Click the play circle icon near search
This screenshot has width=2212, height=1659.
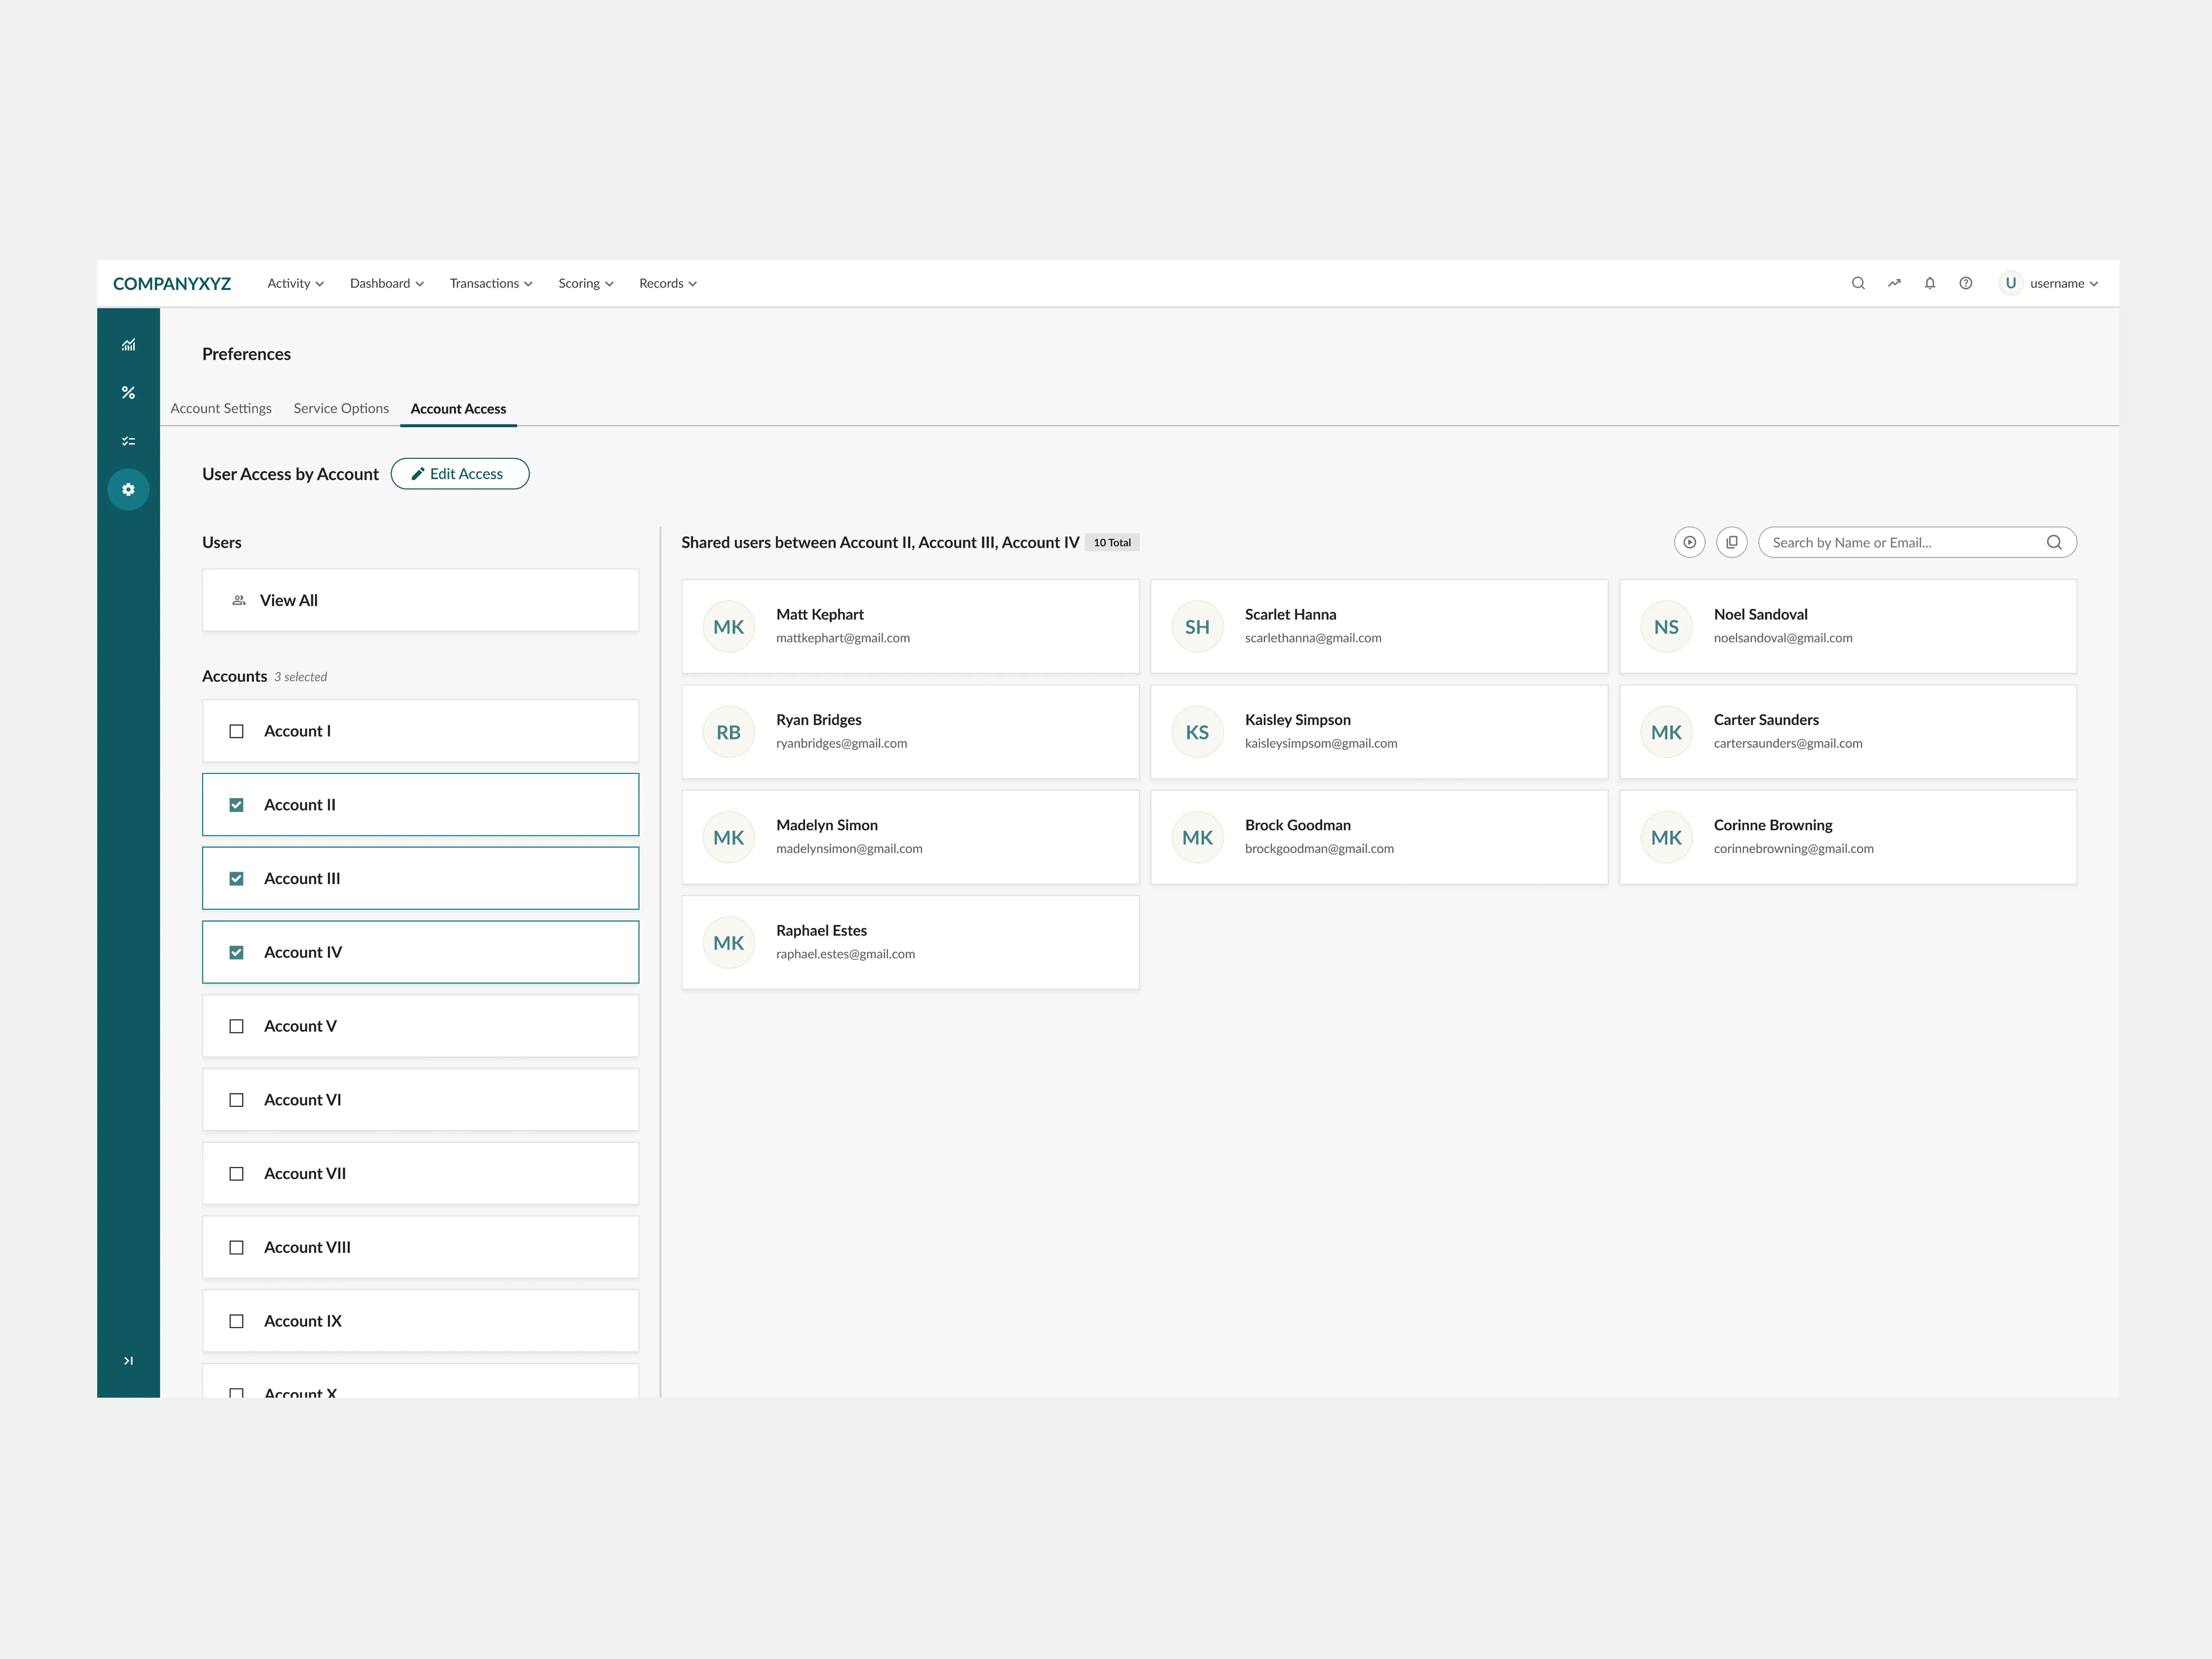[x=1690, y=542]
